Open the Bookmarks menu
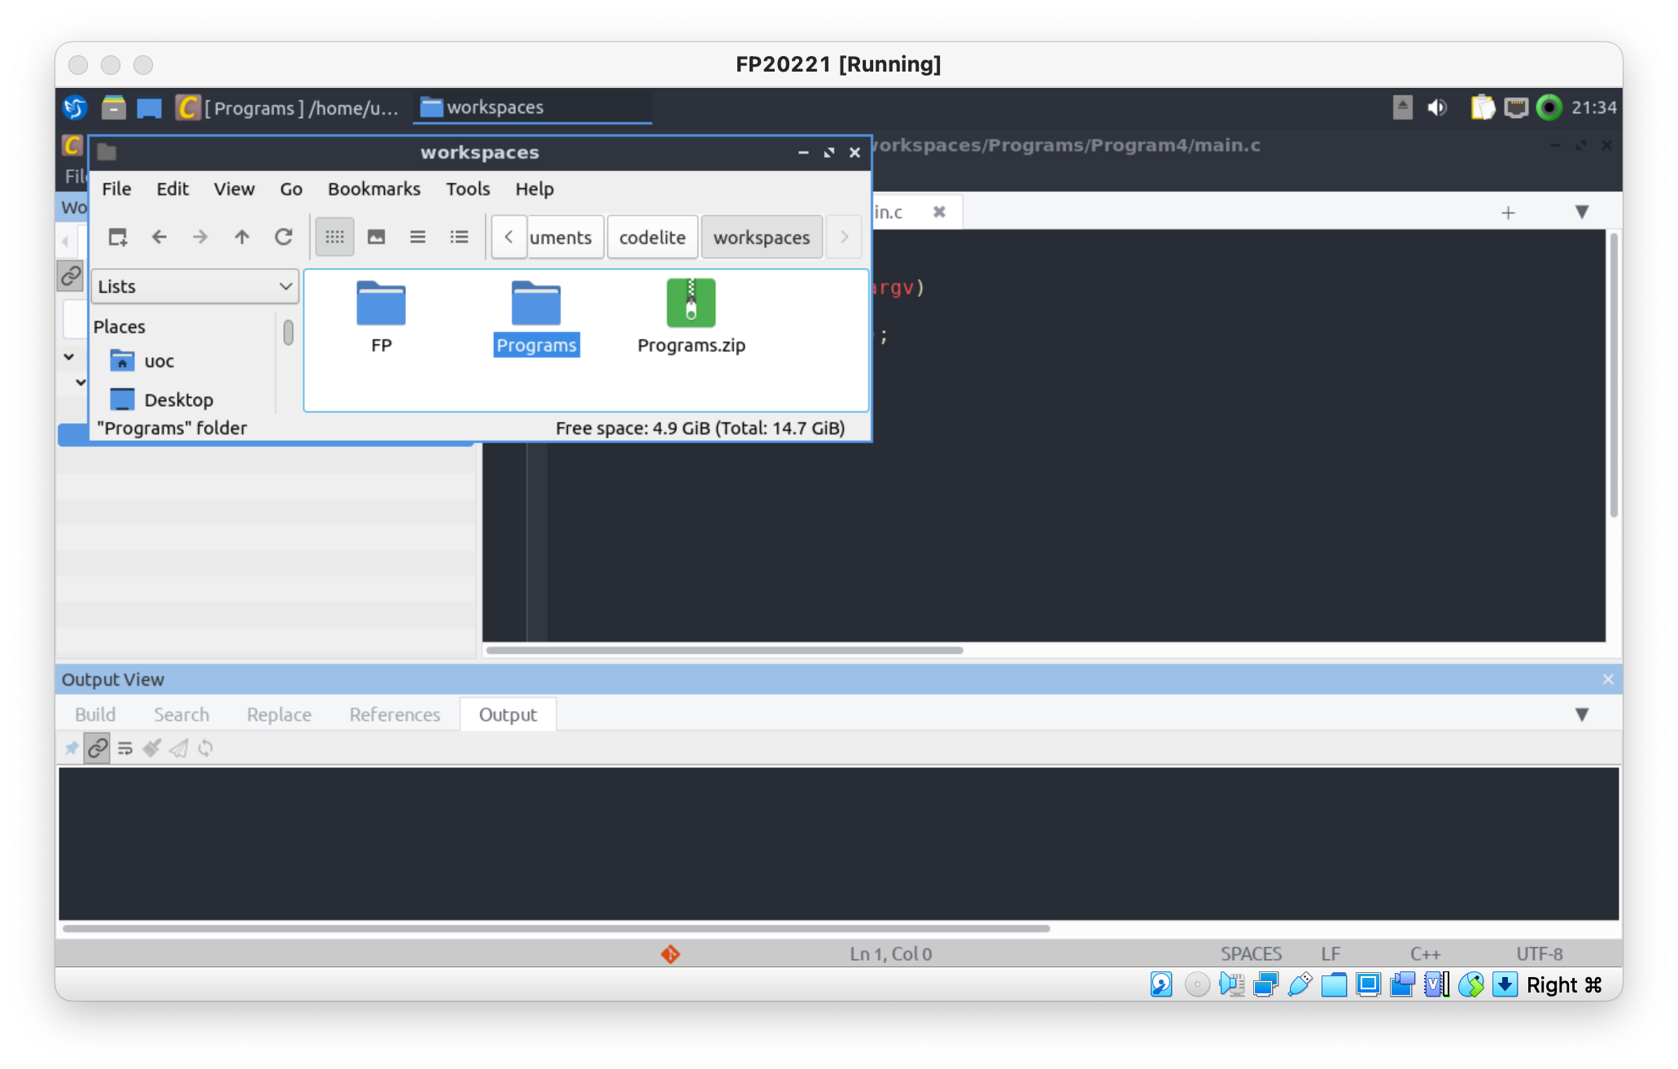This screenshot has height=1069, width=1678. (x=374, y=189)
